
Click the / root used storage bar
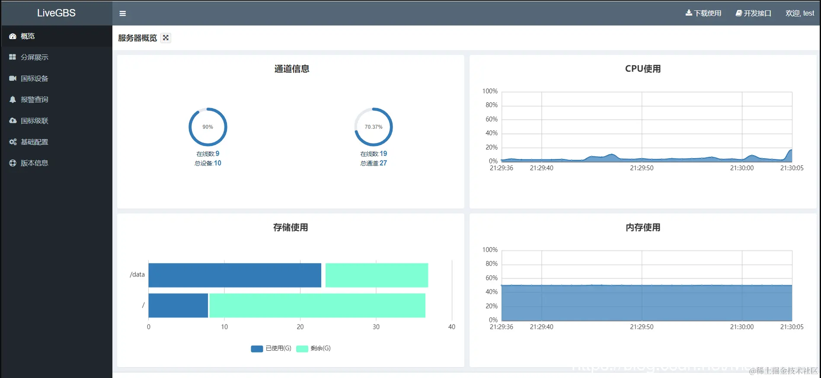178,305
